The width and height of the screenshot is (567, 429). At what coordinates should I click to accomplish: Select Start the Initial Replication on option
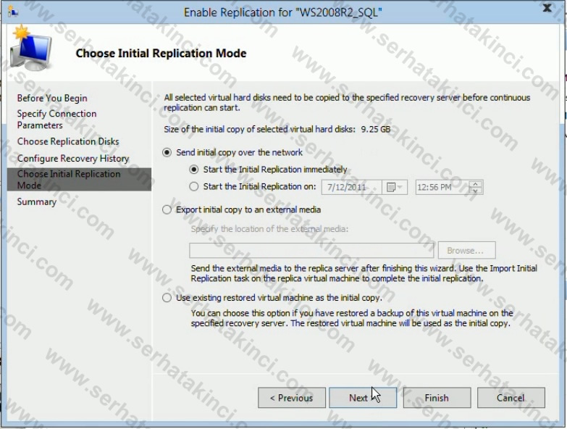194,187
